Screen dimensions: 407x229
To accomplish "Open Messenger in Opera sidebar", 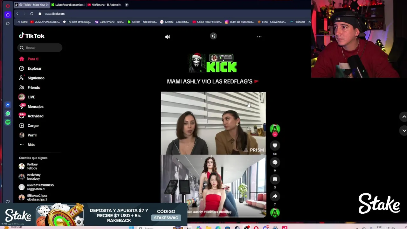I will [8, 105].
